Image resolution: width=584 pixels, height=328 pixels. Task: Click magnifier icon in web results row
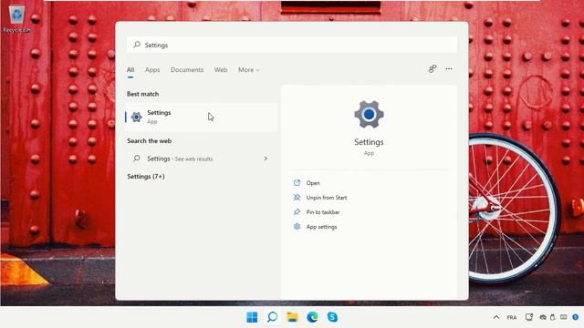click(x=137, y=159)
